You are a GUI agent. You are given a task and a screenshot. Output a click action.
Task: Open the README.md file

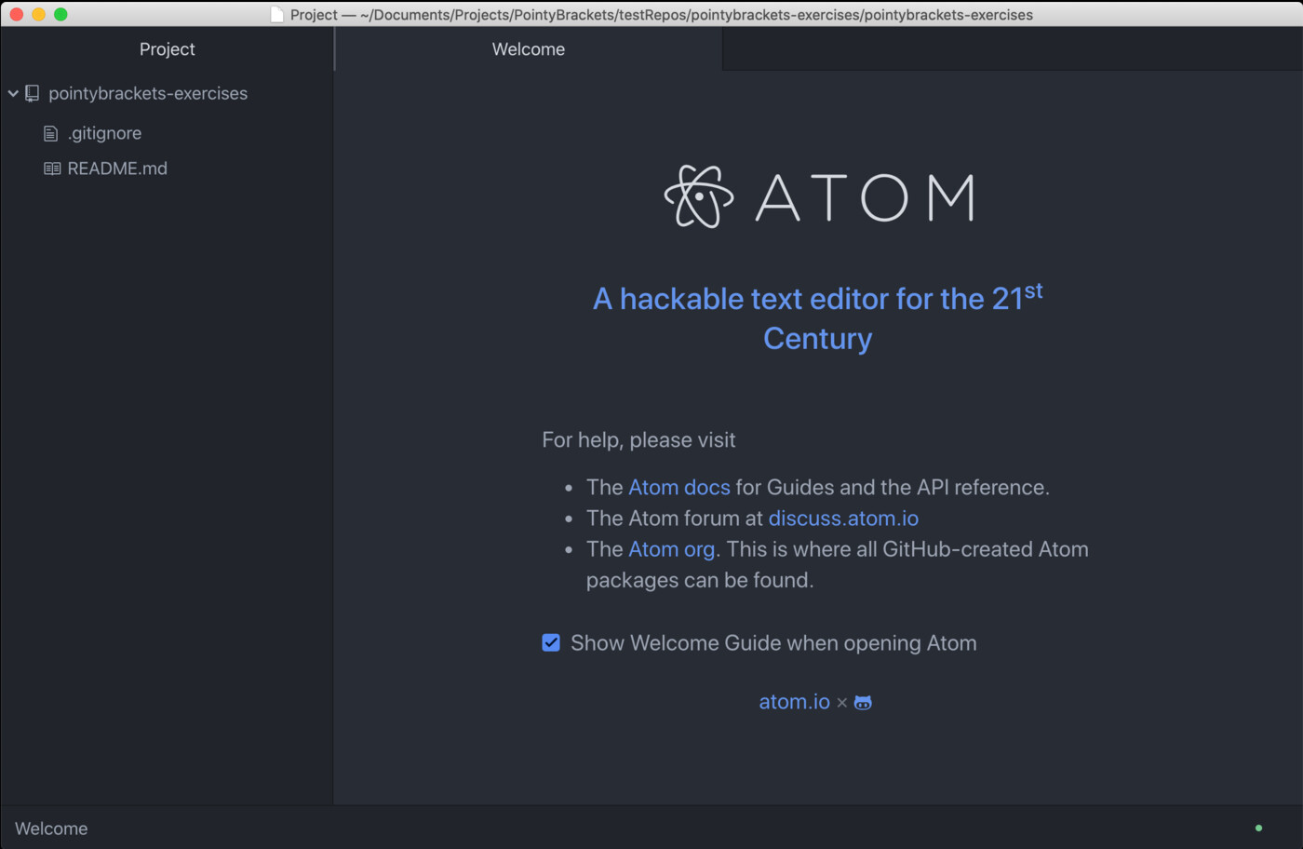pos(117,168)
